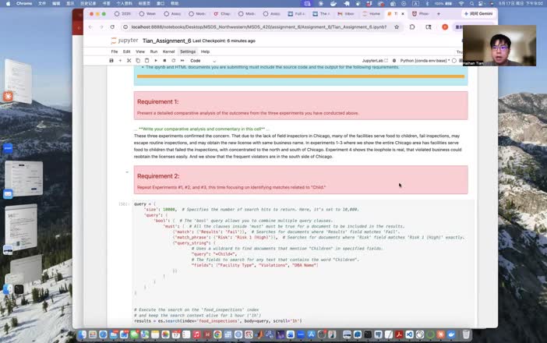The width and height of the screenshot is (547, 343).
Task: Restart the kernel icon
Action: click(x=174, y=61)
